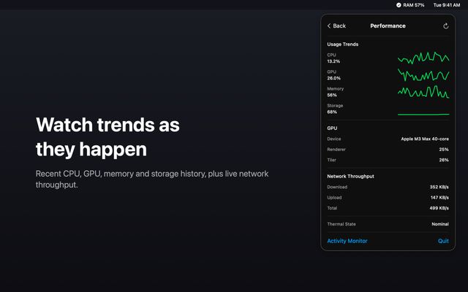Click the GPU 26.0% value
468x292 pixels.
(x=333, y=78)
